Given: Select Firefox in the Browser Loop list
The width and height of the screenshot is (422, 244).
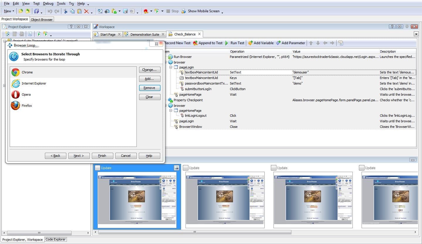Looking at the screenshot, I should (x=73, y=106).
